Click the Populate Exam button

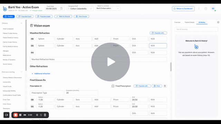(25, 17)
